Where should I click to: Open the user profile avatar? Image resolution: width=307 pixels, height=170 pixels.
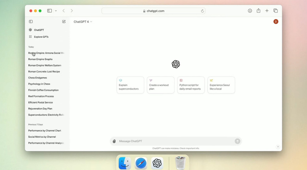(x=276, y=22)
